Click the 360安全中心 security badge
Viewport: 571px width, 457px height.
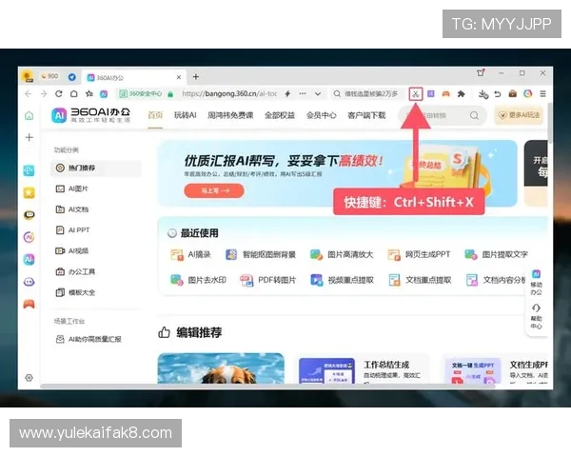point(141,93)
